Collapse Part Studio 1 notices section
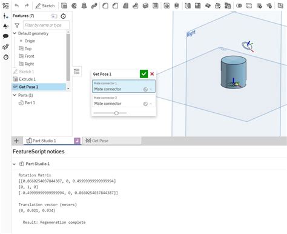Viewport: 287px width, 234px height. point(14,164)
